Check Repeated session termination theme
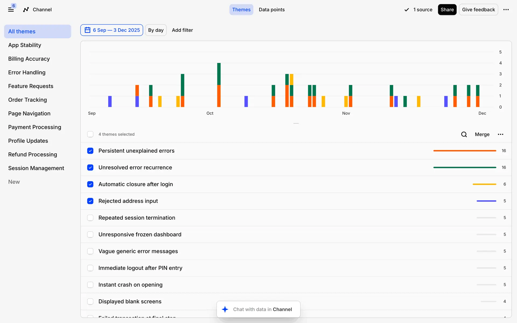517x323 pixels. click(90, 218)
